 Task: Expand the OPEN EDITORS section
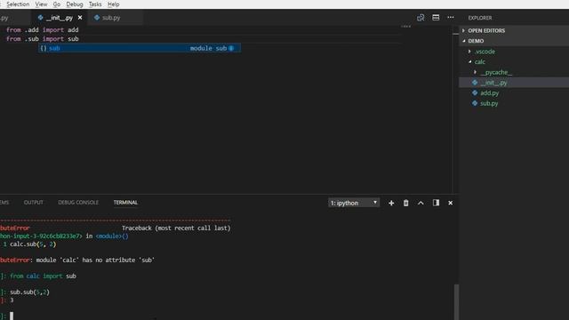click(x=514, y=30)
